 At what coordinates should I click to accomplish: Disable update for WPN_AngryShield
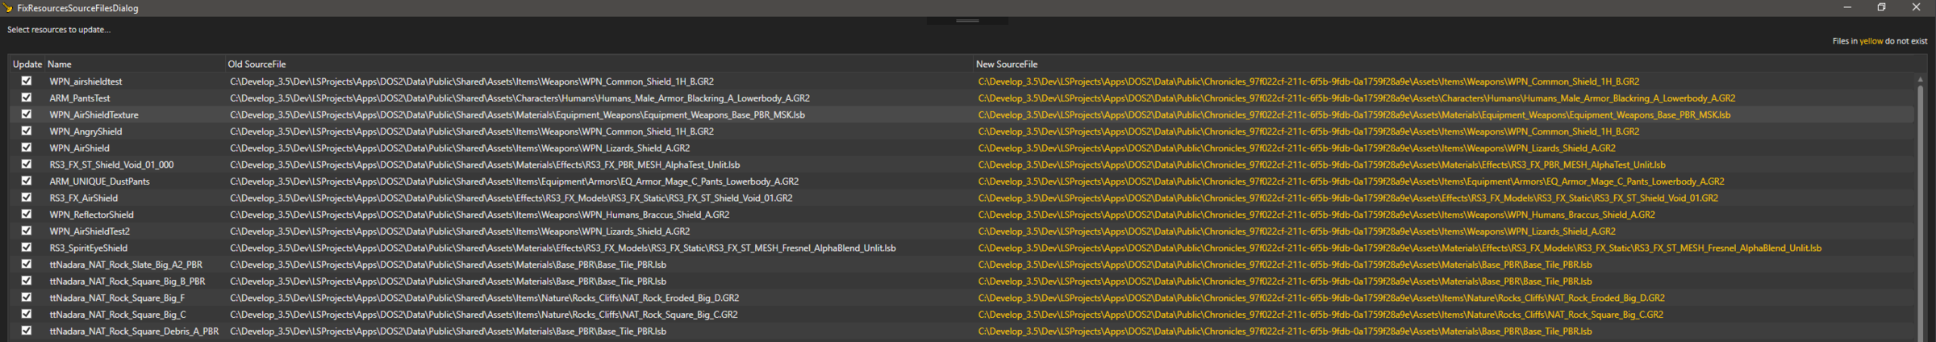(27, 131)
